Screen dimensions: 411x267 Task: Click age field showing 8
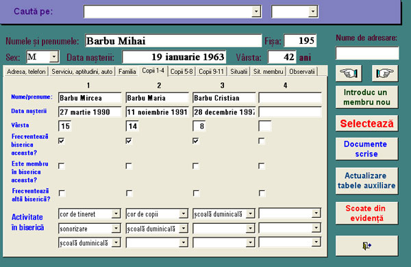click(x=199, y=126)
